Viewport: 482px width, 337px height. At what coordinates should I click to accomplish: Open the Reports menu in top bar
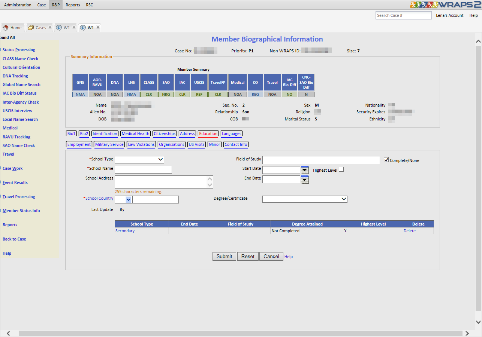point(73,5)
